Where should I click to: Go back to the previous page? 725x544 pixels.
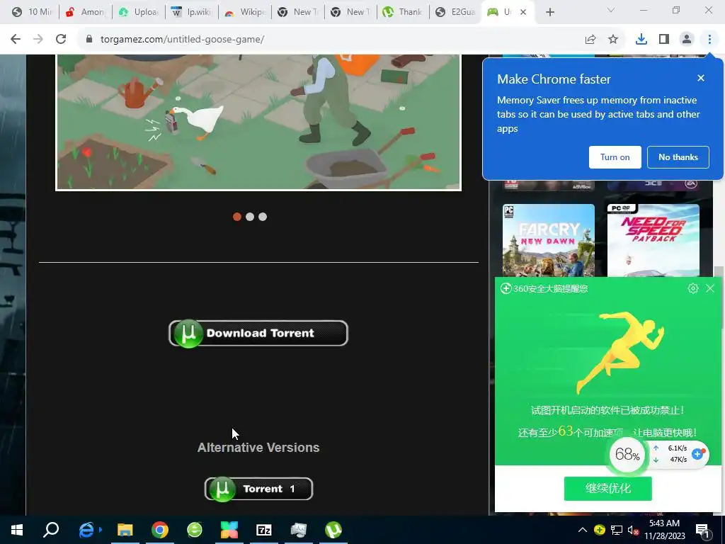point(16,40)
